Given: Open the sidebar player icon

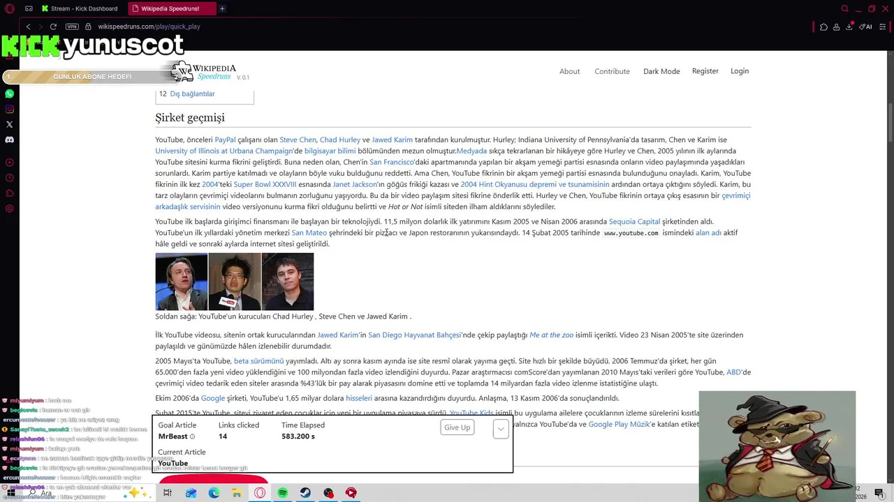Looking at the screenshot, I should (x=9, y=162).
